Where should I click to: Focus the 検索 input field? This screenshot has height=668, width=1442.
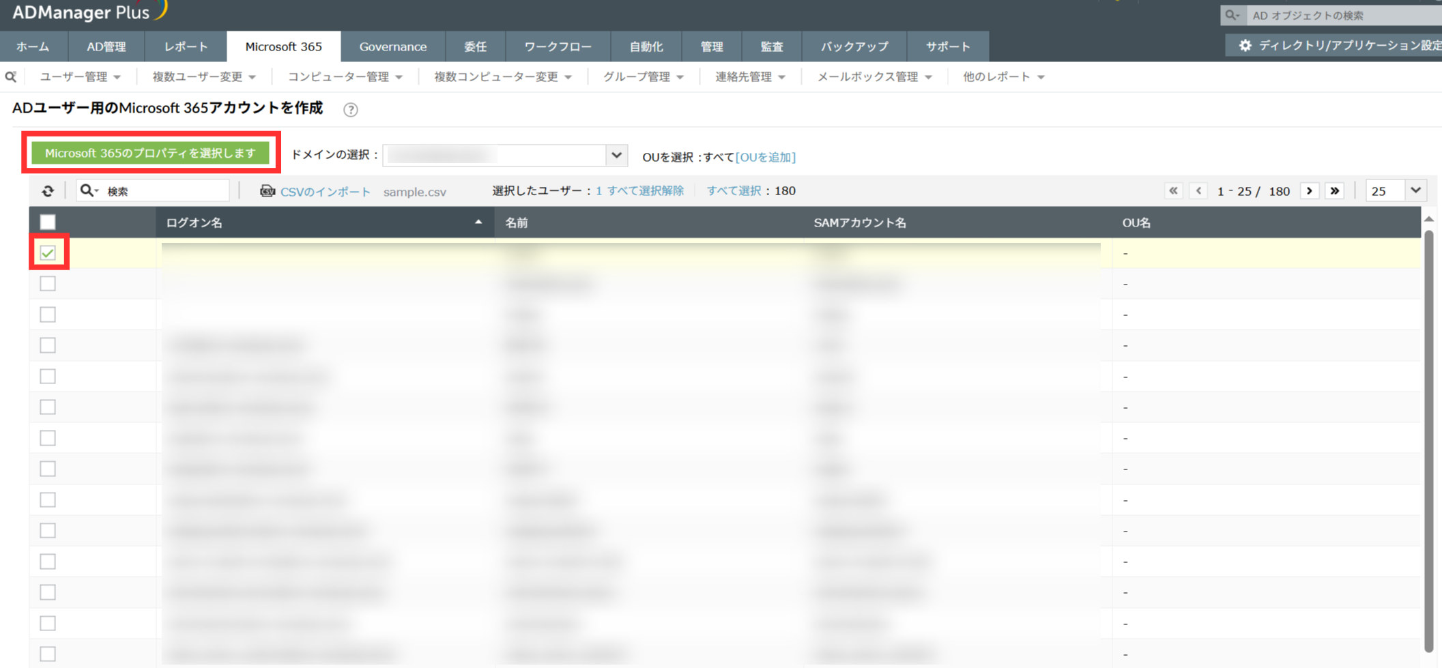[166, 191]
